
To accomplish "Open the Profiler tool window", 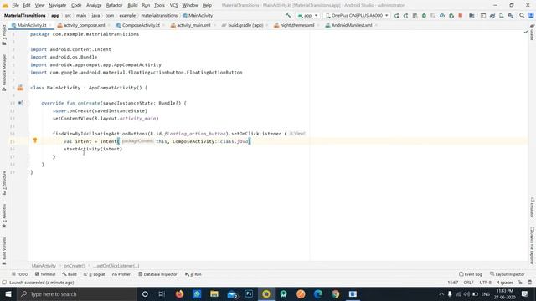I will pyautogui.click(x=121, y=274).
